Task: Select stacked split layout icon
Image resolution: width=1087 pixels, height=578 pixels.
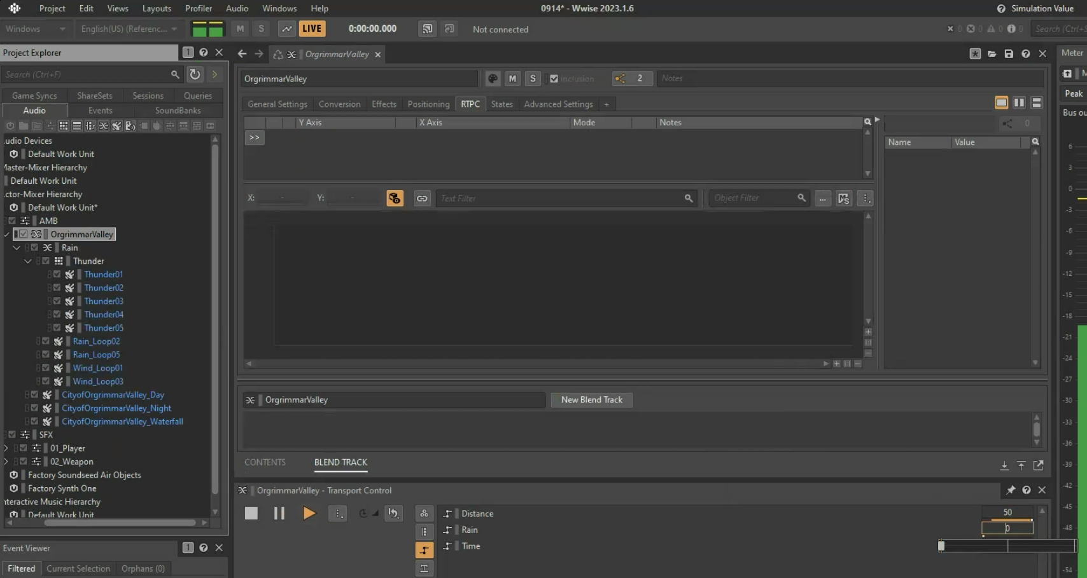Action: [x=1037, y=102]
